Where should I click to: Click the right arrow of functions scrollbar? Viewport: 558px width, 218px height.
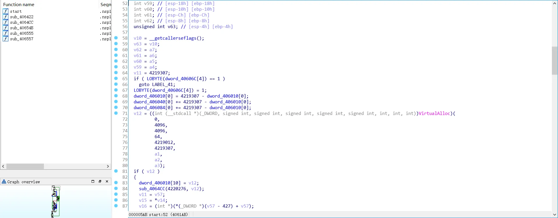108,166
